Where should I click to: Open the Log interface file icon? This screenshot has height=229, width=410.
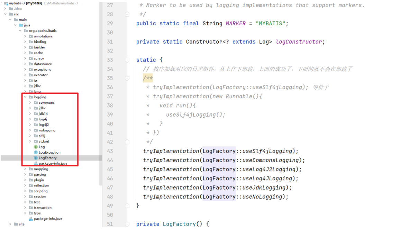coord(36,147)
